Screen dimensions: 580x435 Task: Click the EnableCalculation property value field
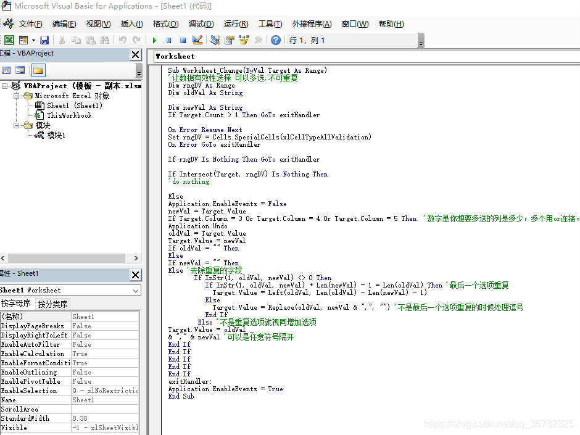105,354
